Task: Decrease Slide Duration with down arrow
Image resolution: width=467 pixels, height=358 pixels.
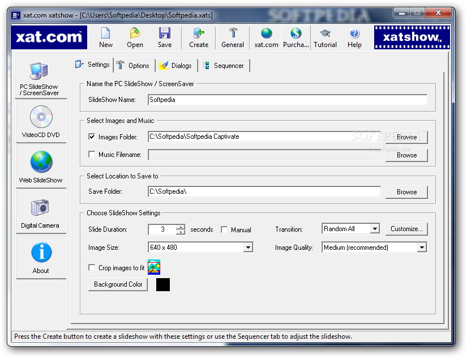Action: click(181, 232)
